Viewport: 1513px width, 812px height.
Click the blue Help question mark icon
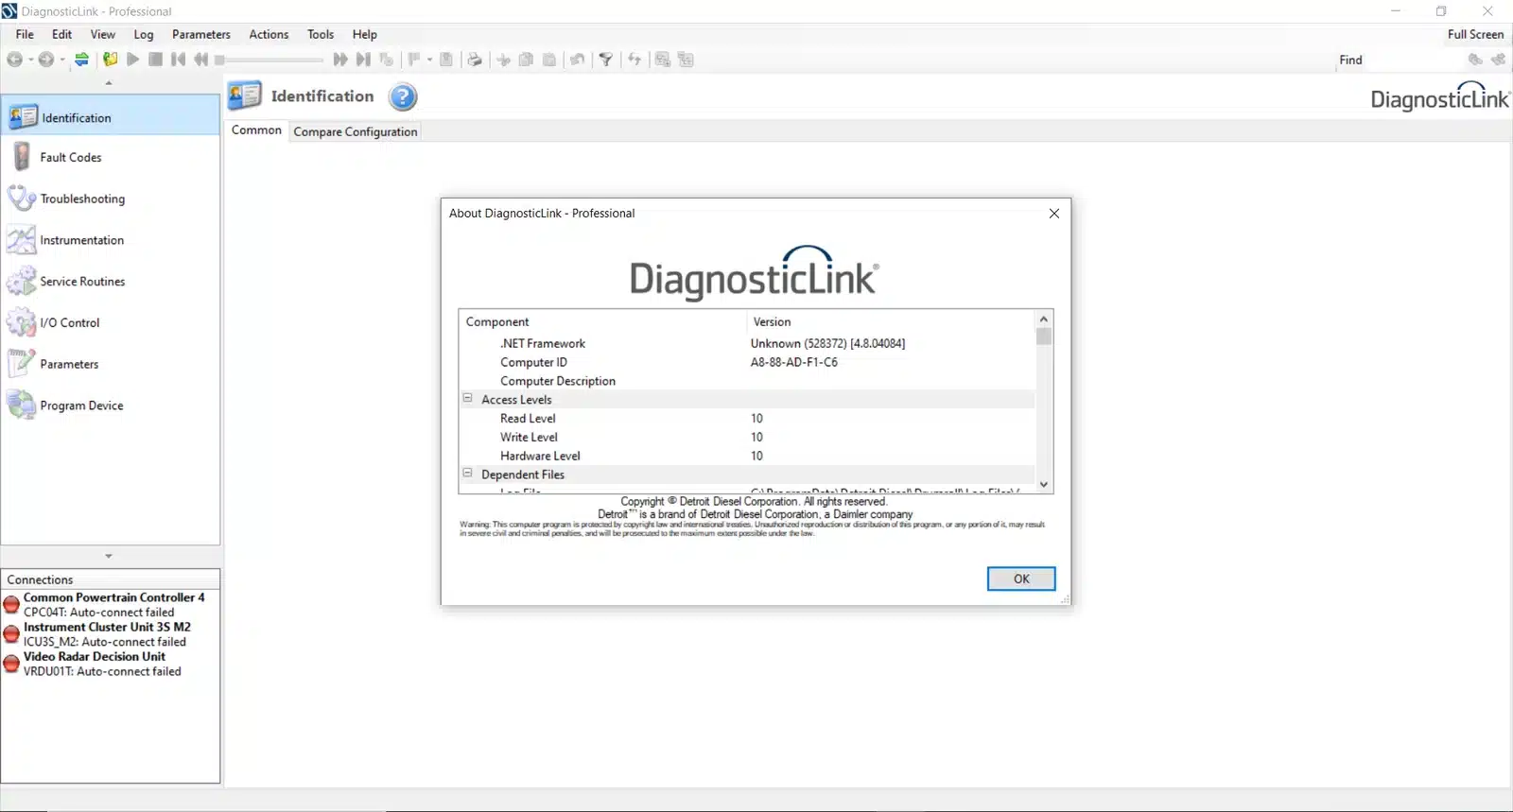(403, 97)
